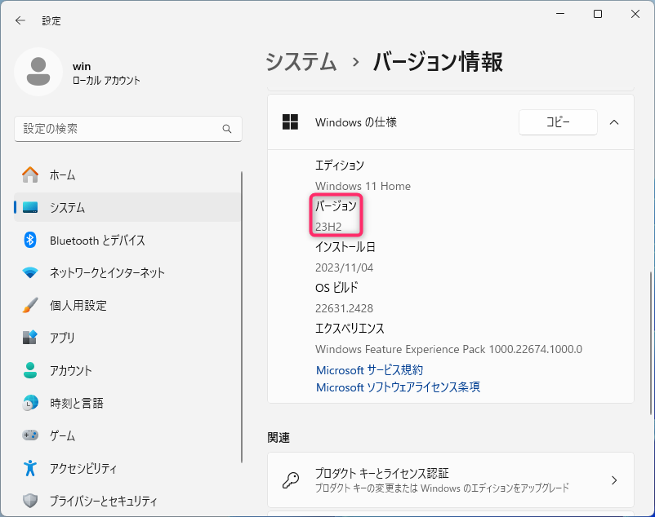Open アカウント in the sidebar
Screen dimensions: 655x517
(x=127, y=370)
